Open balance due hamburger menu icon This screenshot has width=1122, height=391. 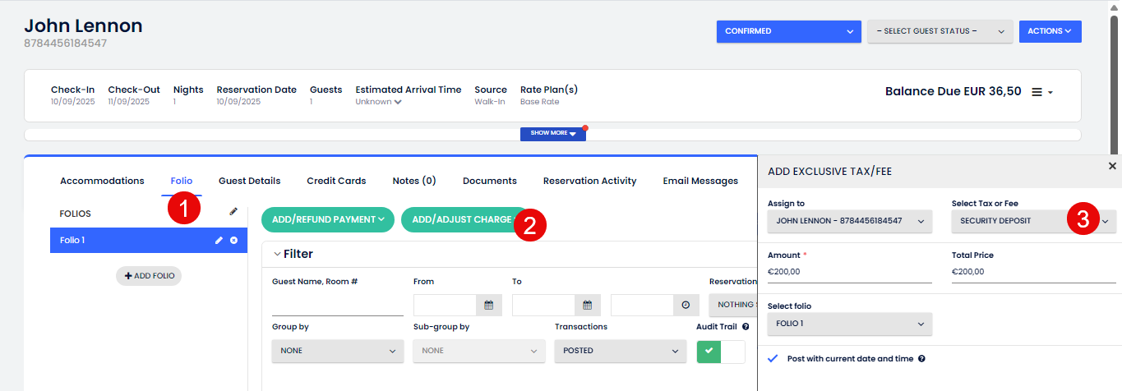pos(1037,92)
